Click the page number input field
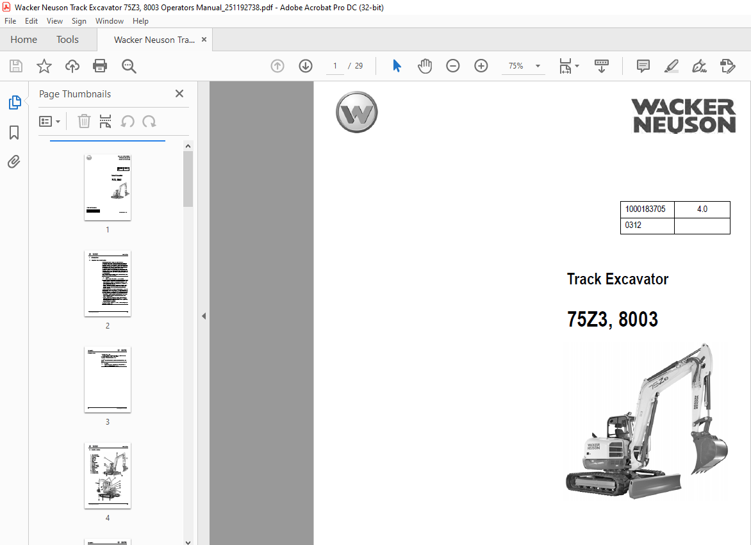The width and height of the screenshot is (751, 545). tap(335, 66)
